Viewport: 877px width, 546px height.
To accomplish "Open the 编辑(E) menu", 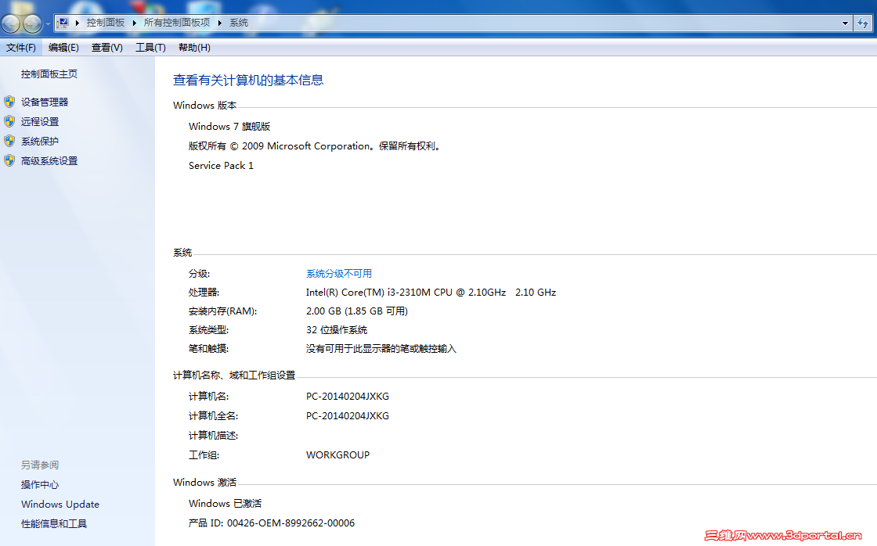I will click(63, 48).
